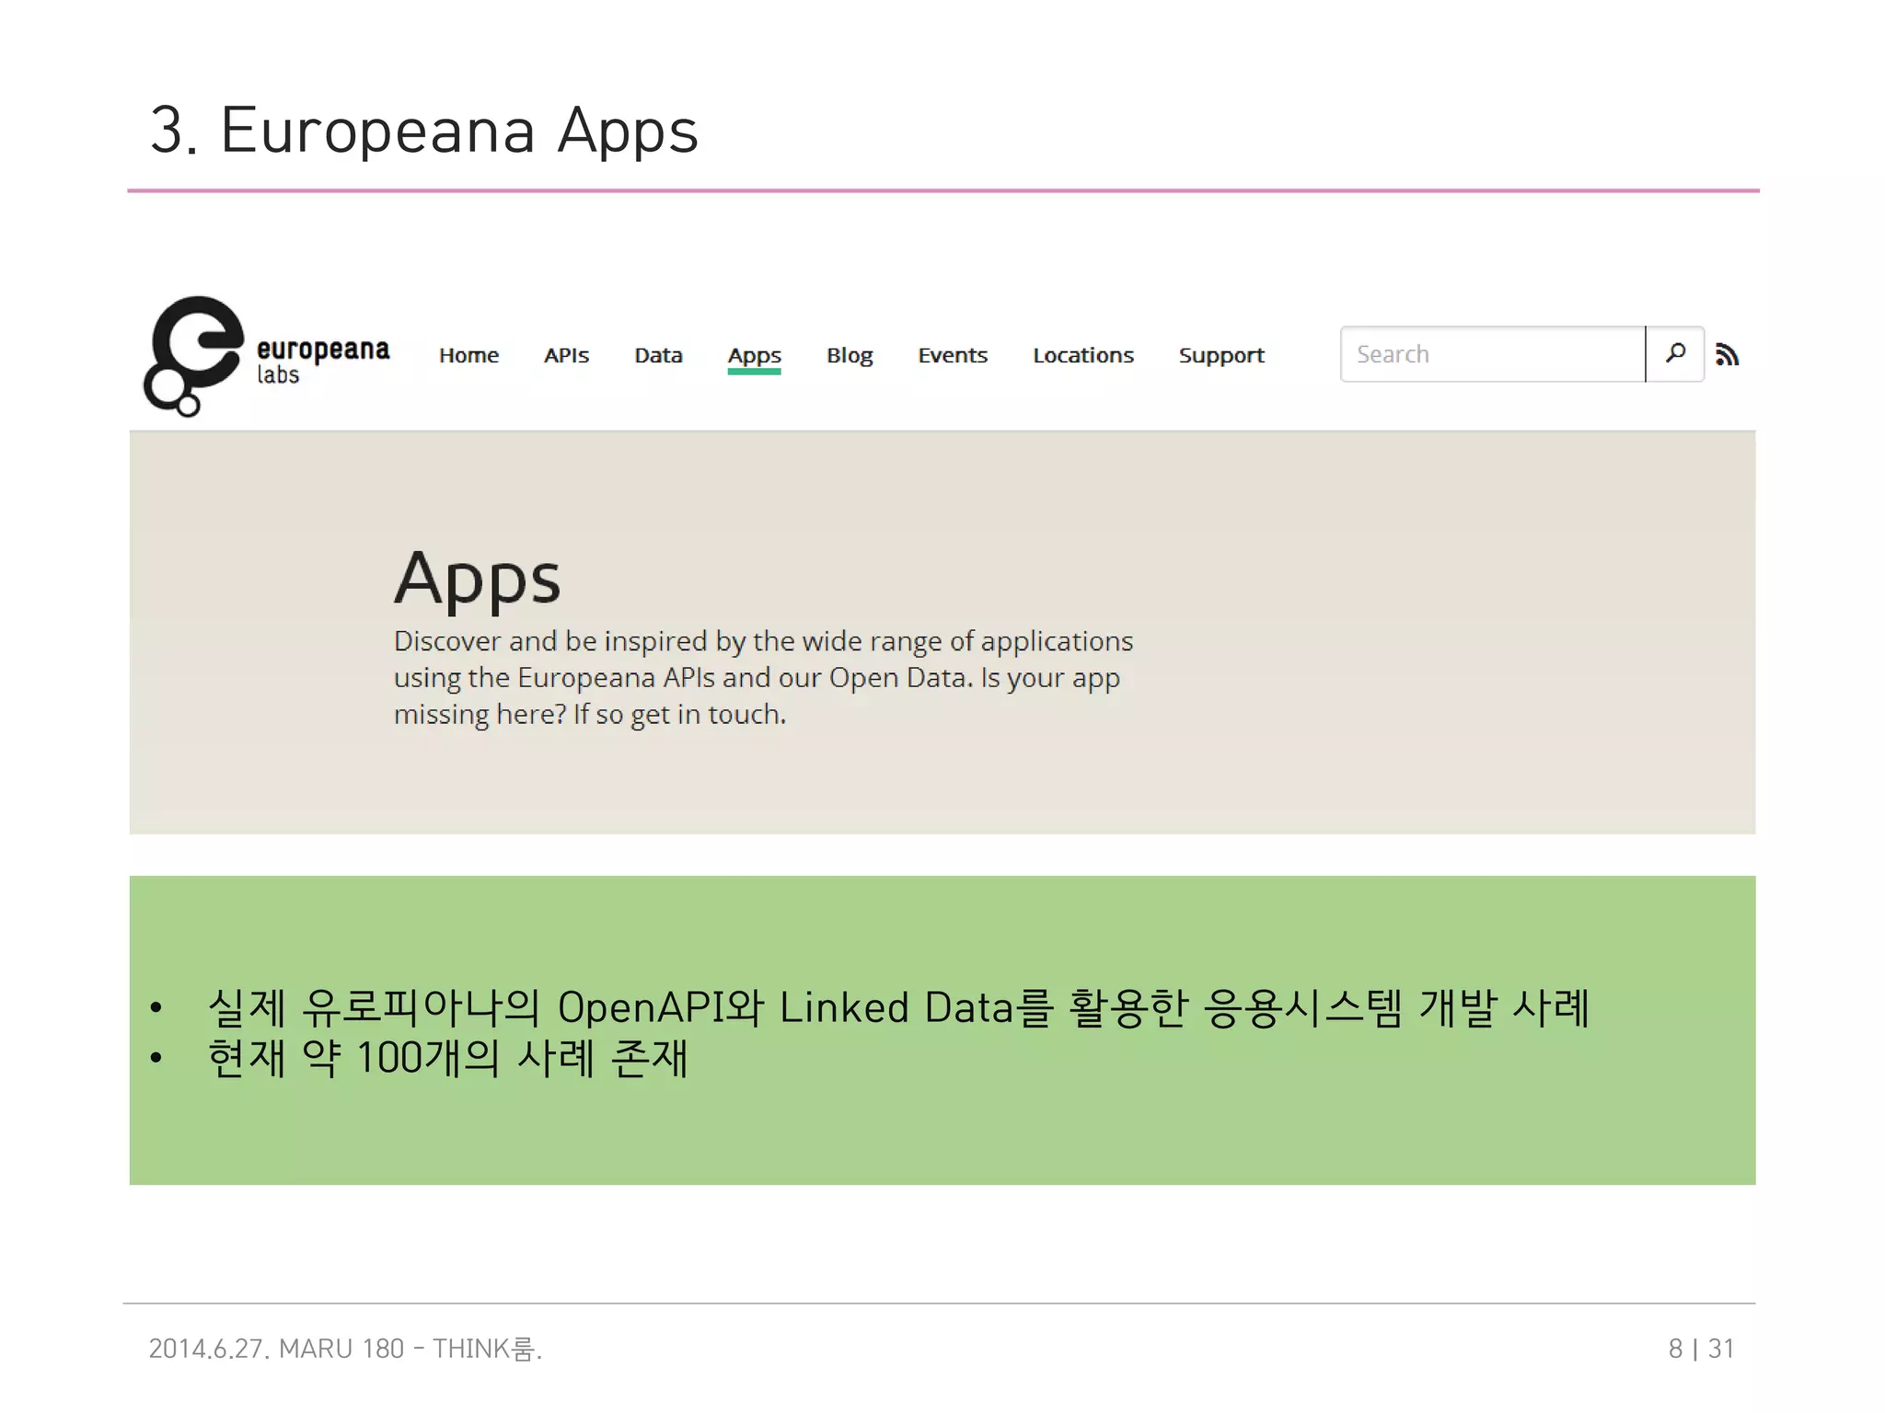Select the Apps menu item
The height and width of the screenshot is (1413, 1885).
click(x=754, y=357)
